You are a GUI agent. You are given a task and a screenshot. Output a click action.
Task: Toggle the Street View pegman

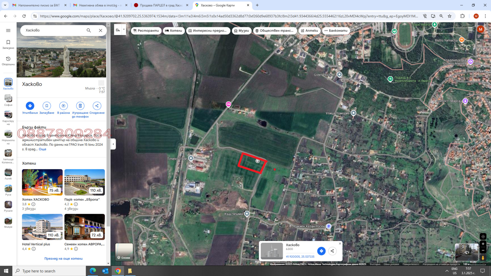point(483,258)
